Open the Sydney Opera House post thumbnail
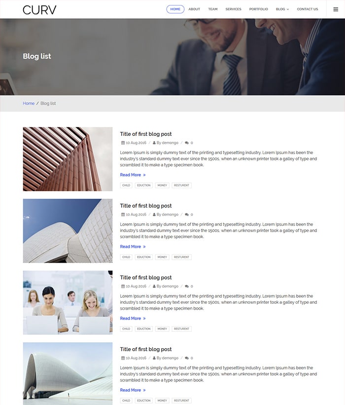 [x=68, y=231]
